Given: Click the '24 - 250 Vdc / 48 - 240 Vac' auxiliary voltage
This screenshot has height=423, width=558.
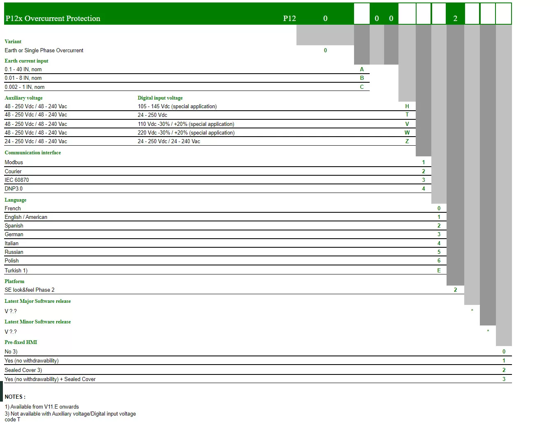Looking at the screenshot, I should [36, 141].
